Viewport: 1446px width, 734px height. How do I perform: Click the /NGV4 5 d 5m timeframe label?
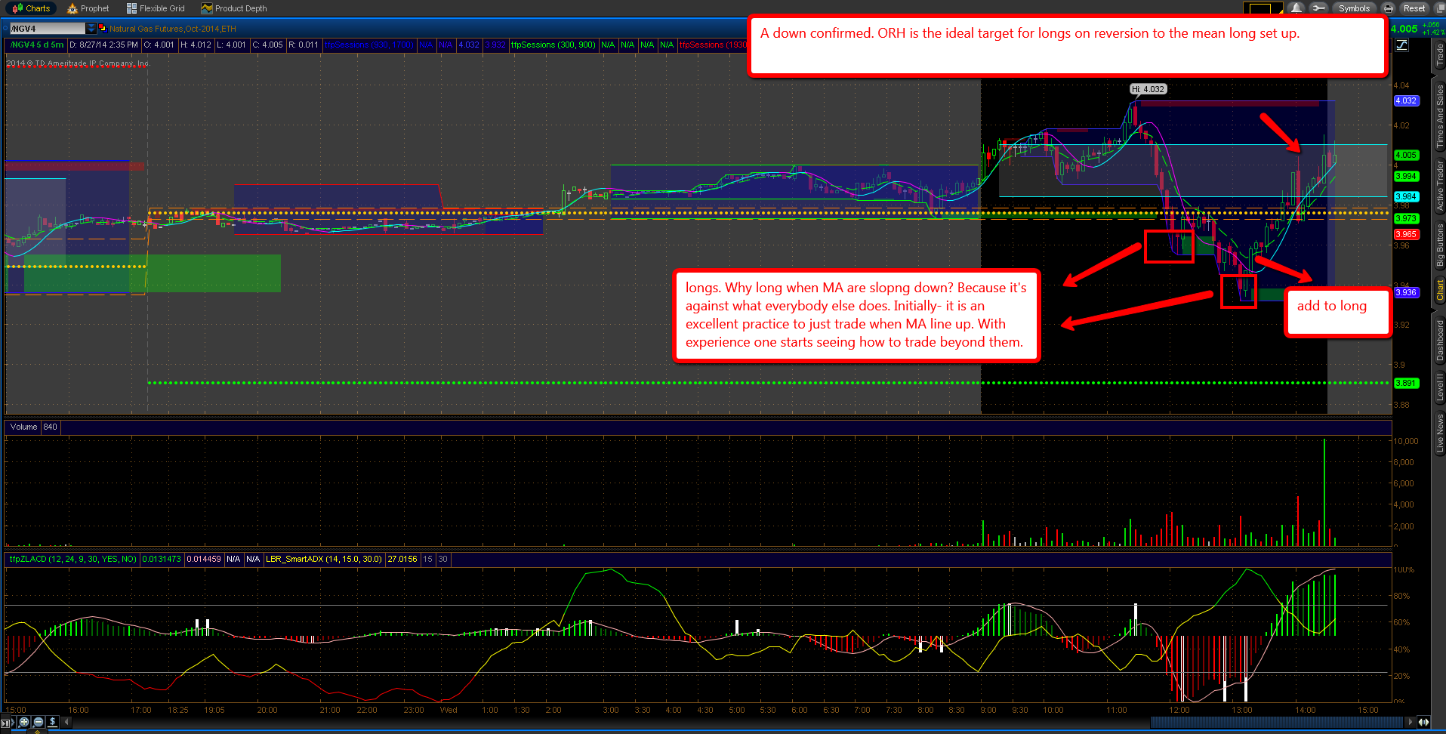36,45
